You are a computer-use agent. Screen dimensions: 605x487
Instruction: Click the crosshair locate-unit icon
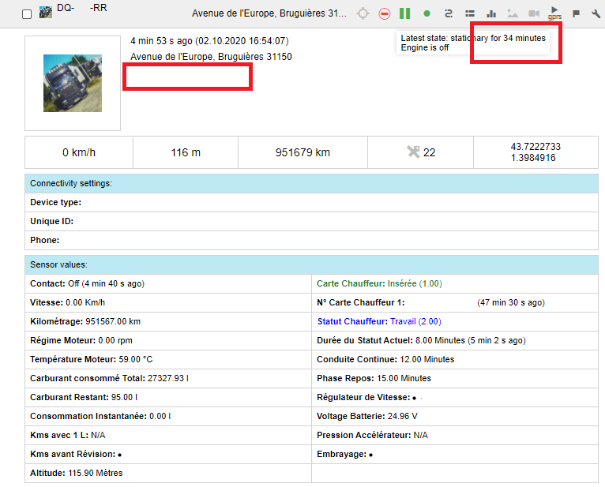363,13
